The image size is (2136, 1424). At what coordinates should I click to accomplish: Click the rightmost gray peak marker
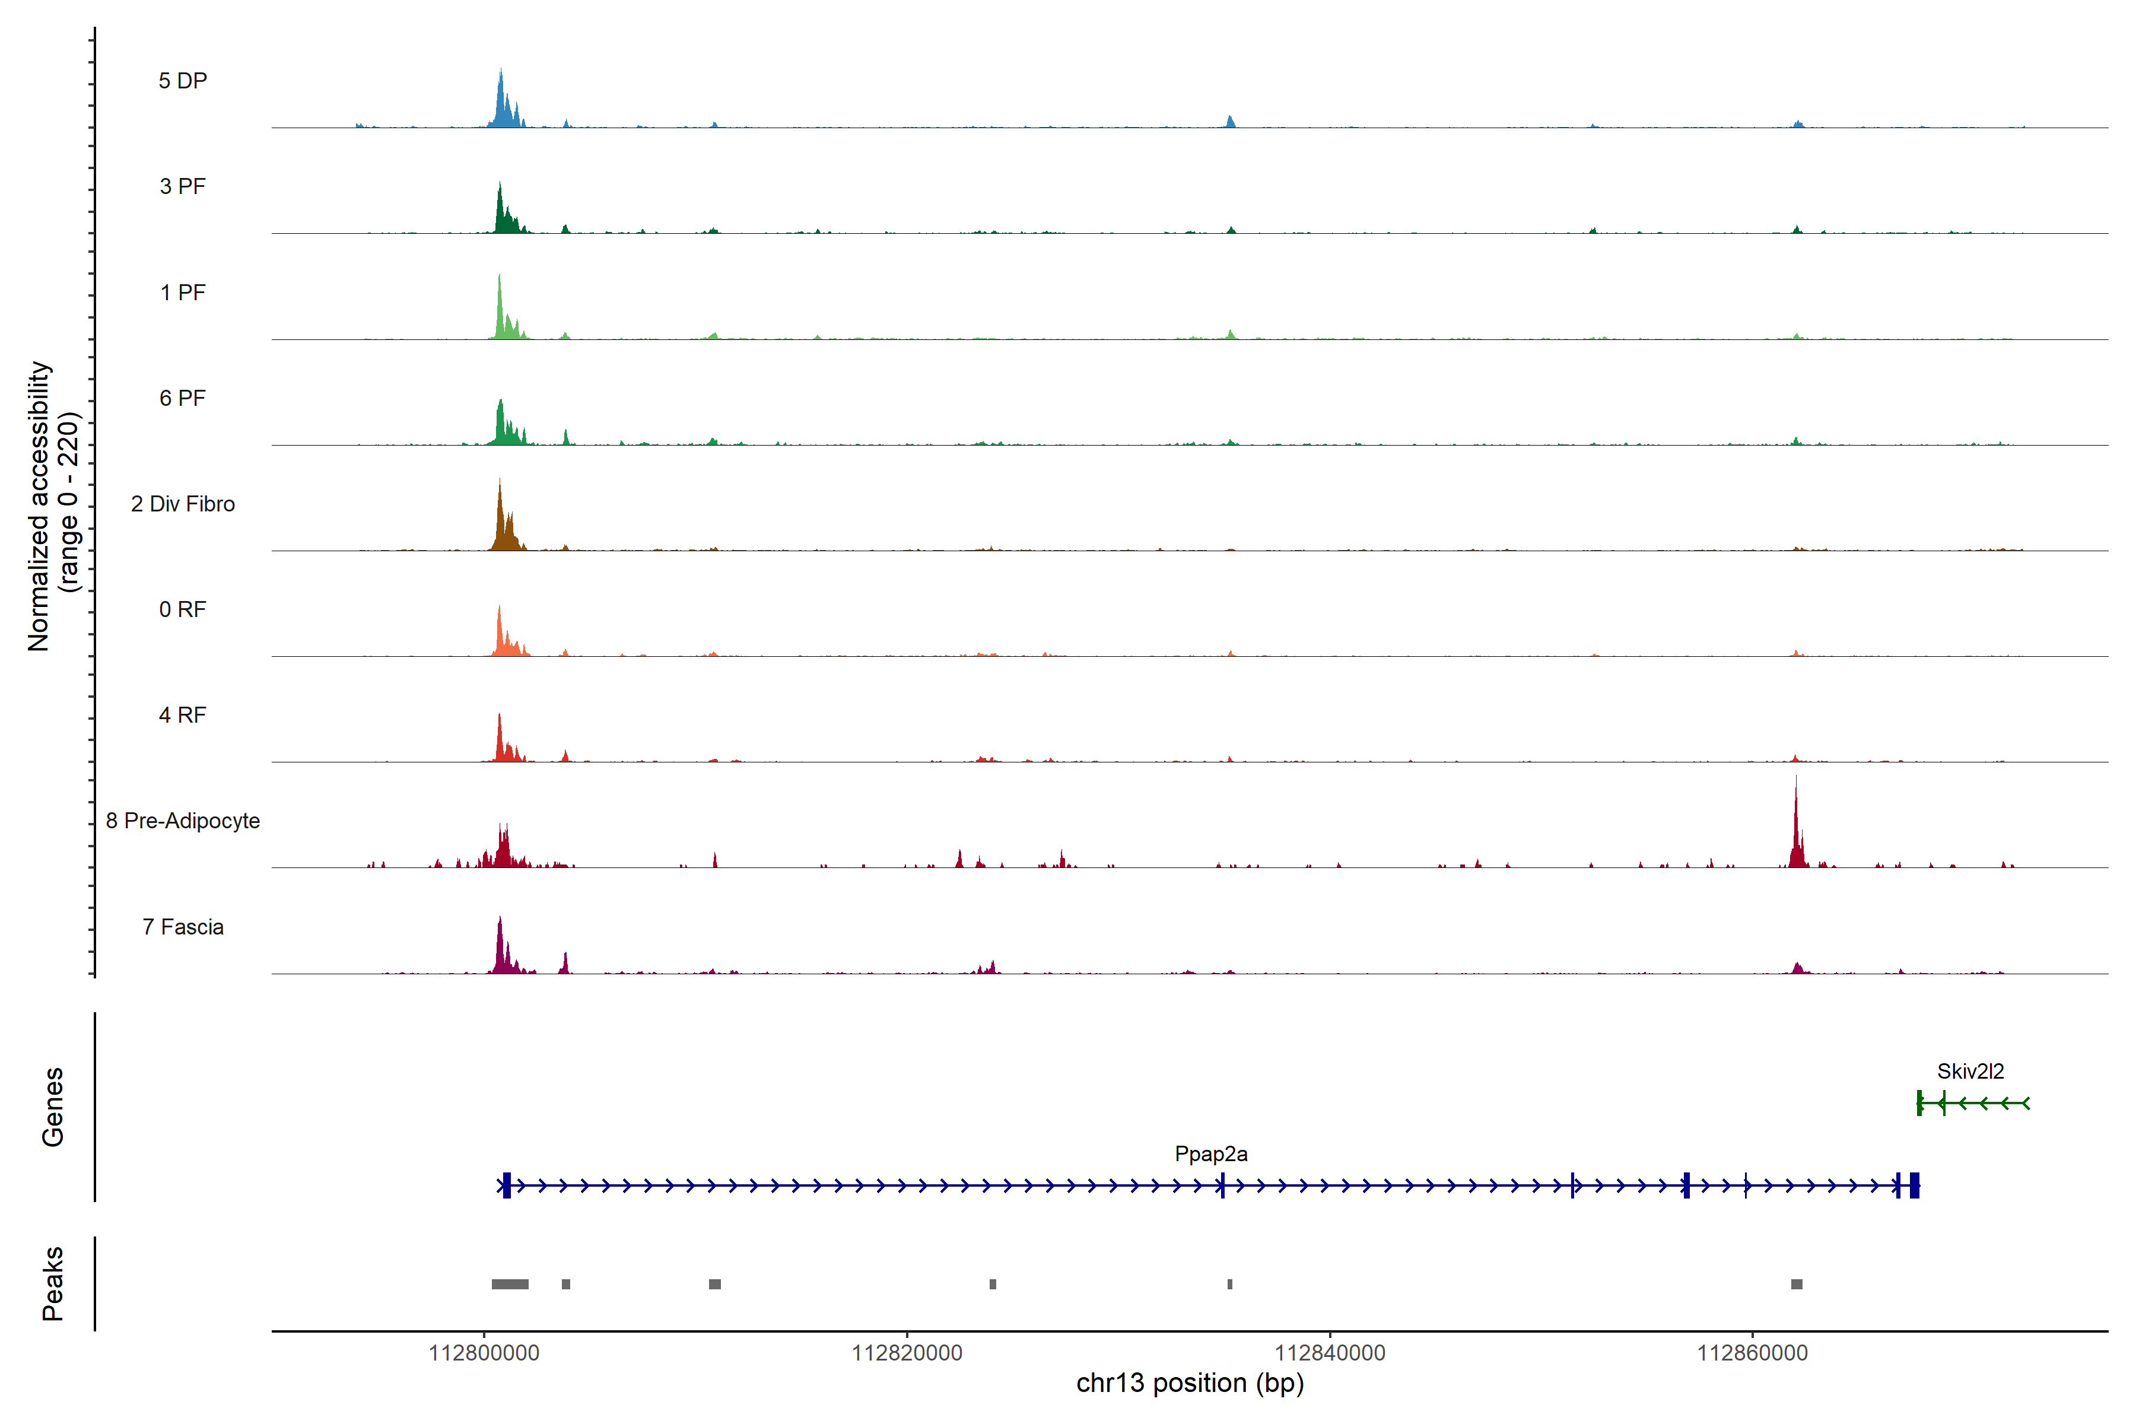[x=1797, y=1284]
